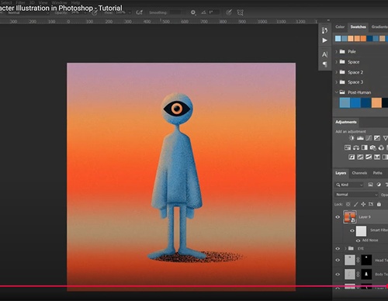Toggle lock position

(363, 204)
